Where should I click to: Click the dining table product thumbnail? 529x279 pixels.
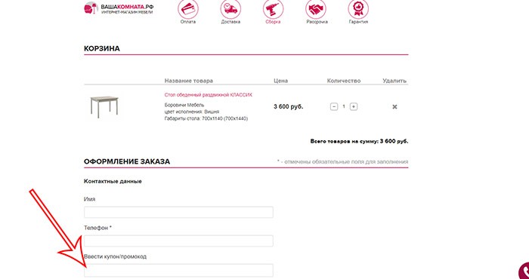click(104, 106)
